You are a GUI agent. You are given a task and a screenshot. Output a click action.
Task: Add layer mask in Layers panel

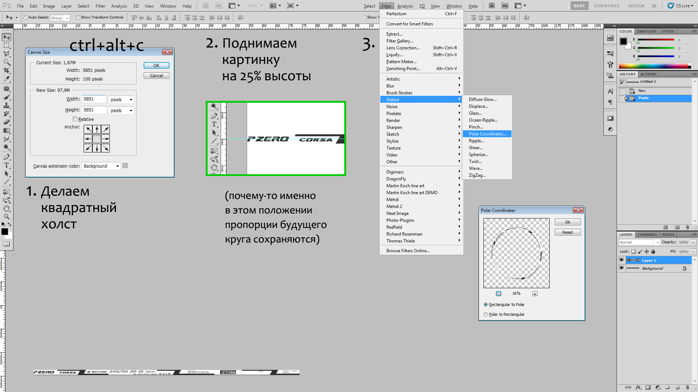pos(648,387)
